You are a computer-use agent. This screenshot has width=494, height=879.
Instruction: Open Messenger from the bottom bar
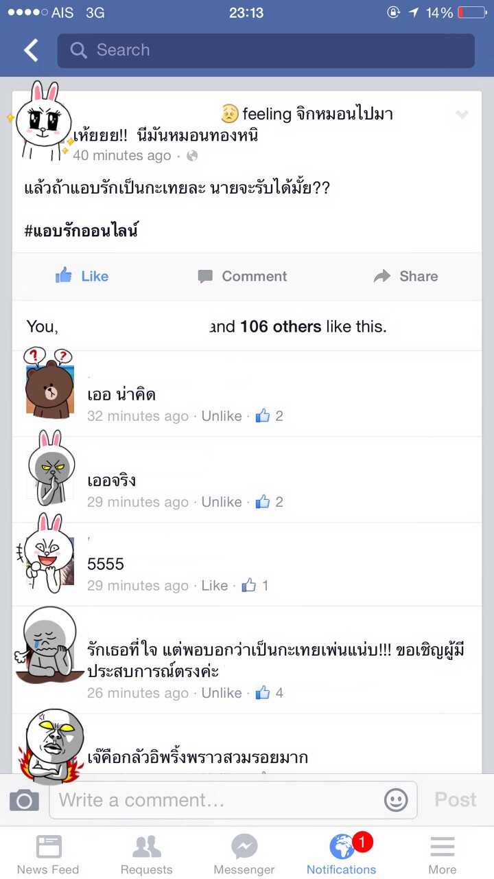244,855
